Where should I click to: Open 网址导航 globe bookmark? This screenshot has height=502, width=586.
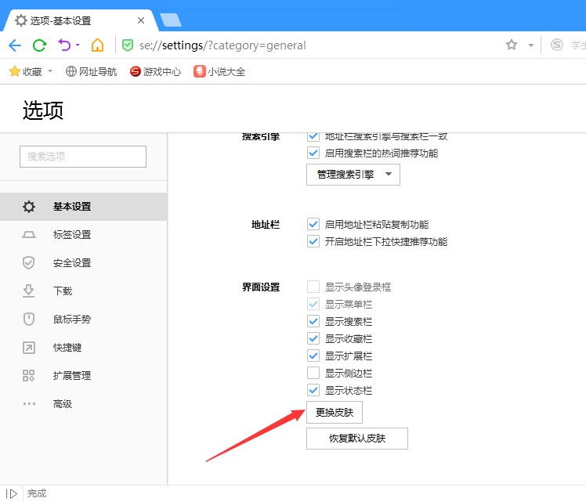pyautogui.click(x=91, y=71)
